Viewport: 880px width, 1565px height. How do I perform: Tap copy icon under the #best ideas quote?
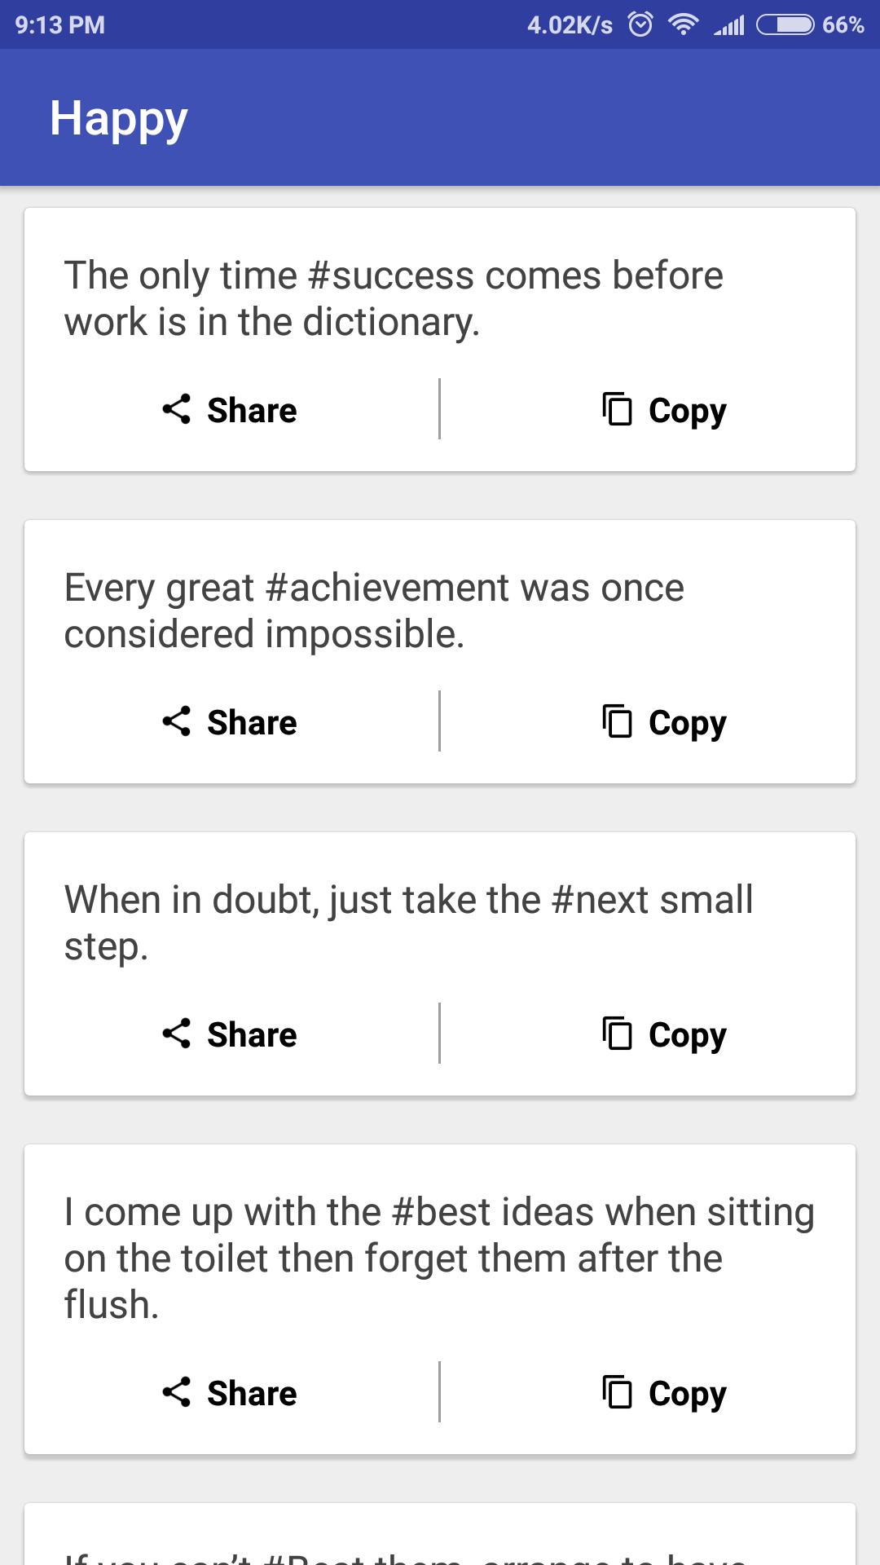(x=617, y=1392)
